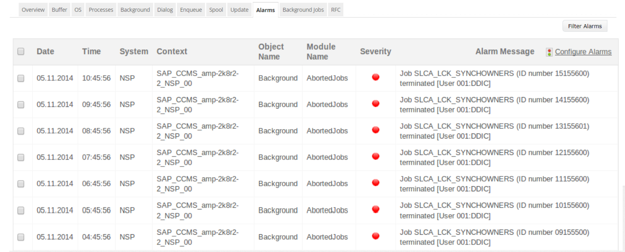Select checkbox for the 07:45:56 alarm row
The image size is (625, 252).
pyautogui.click(x=21, y=158)
